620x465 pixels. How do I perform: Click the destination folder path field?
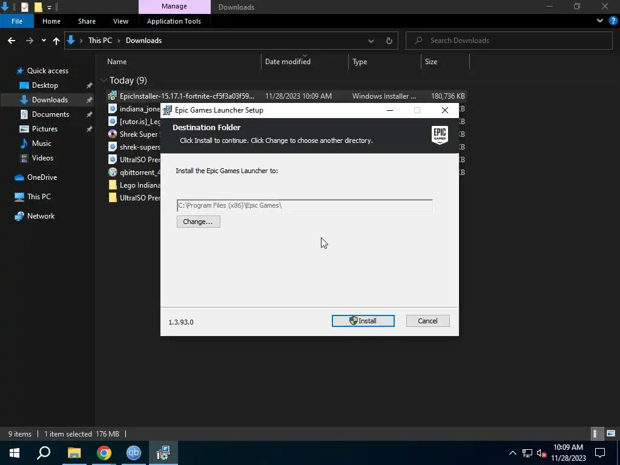tap(305, 205)
